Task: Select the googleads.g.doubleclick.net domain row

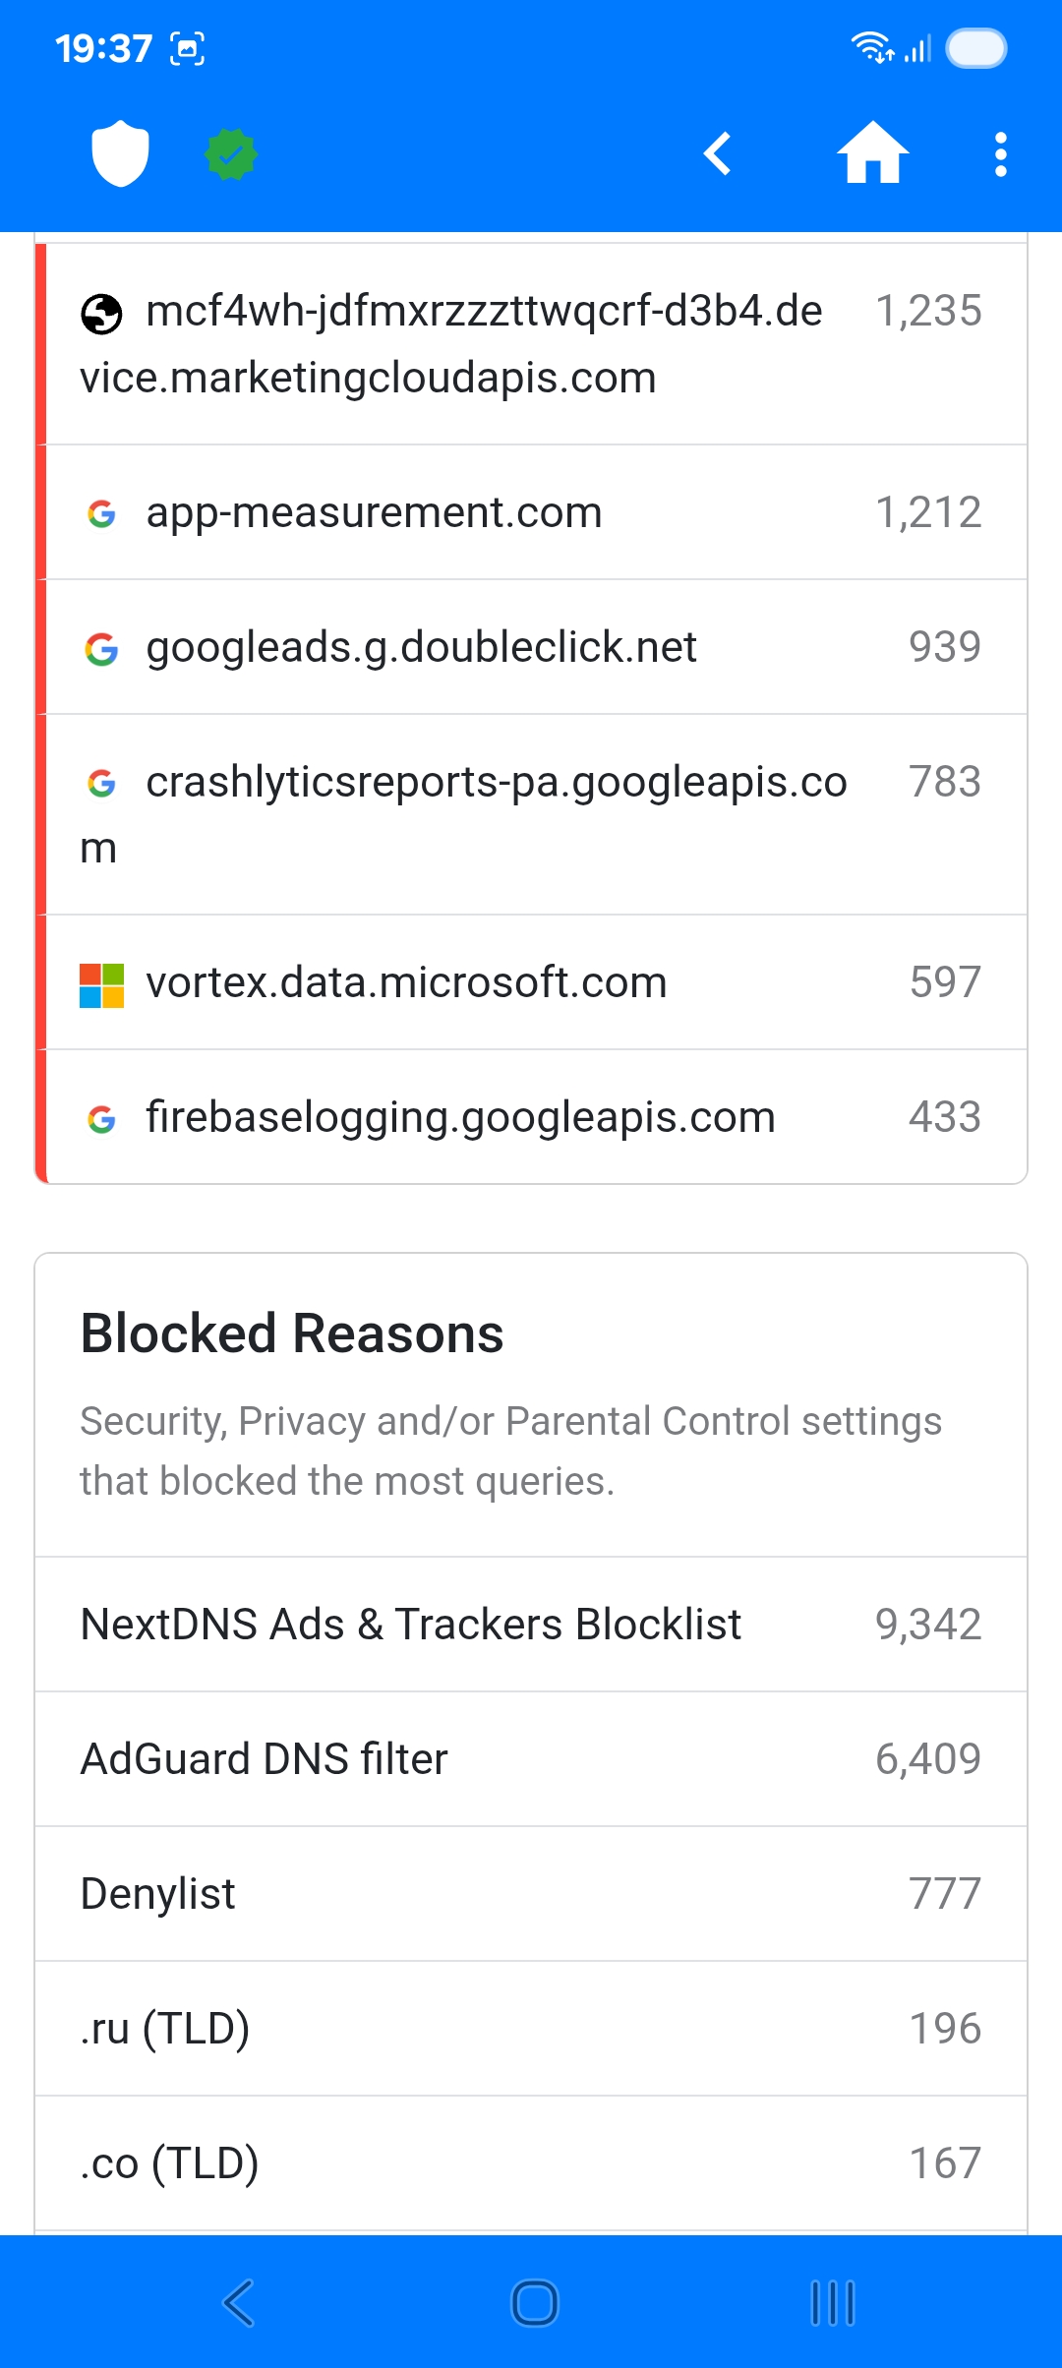Action: [531, 647]
